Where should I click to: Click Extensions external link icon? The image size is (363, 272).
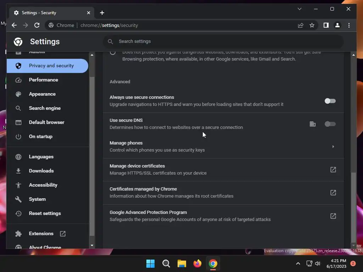pyautogui.click(x=63, y=234)
